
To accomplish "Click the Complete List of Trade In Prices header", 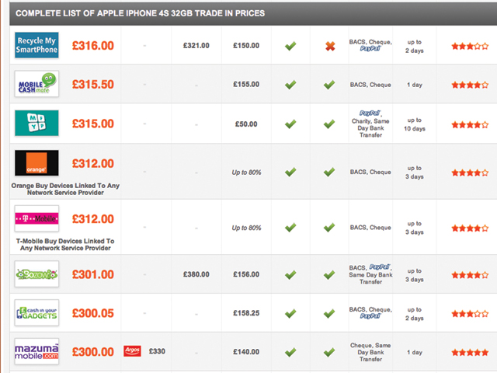I will coord(140,13).
